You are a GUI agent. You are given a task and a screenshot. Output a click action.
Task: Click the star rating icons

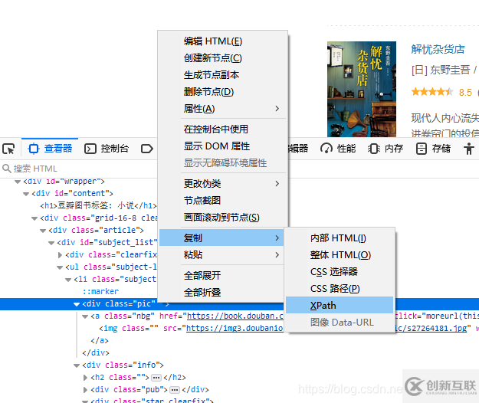coord(432,92)
